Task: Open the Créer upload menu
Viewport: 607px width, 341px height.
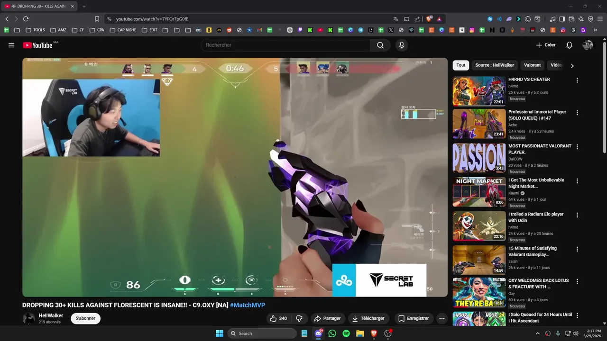Action: click(x=546, y=45)
